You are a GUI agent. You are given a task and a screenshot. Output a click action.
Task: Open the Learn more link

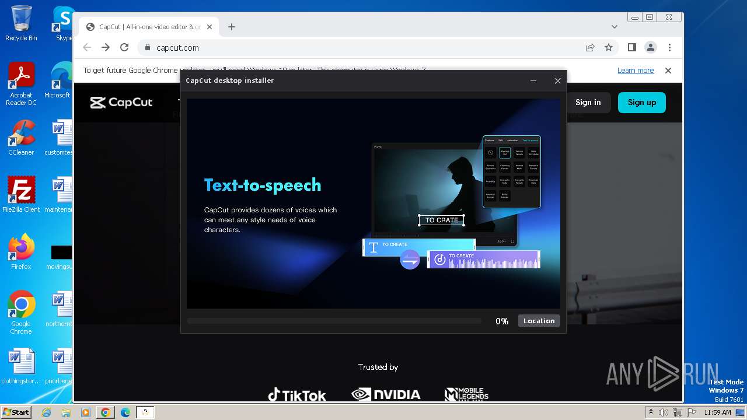click(x=636, y=71)
